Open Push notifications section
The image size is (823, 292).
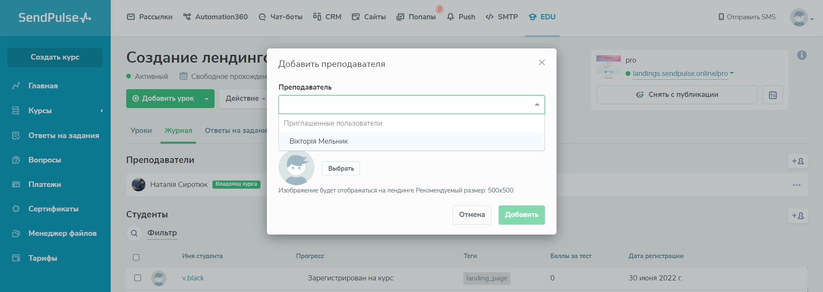(x=461, y=17)
